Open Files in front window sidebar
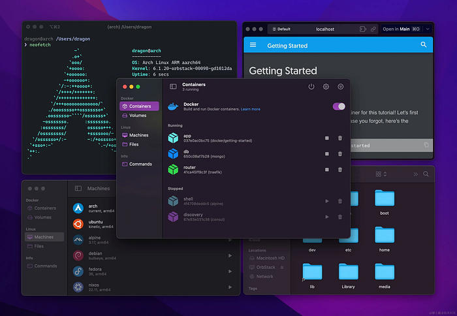 pyautogui.click(x=139, y=144)
